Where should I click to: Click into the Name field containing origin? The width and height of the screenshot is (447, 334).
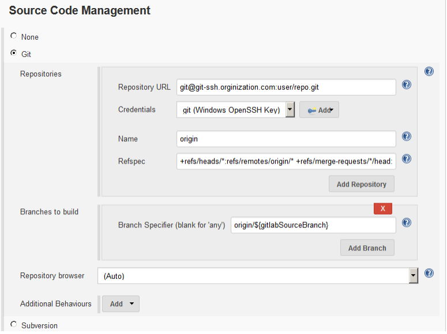[286, 139]
